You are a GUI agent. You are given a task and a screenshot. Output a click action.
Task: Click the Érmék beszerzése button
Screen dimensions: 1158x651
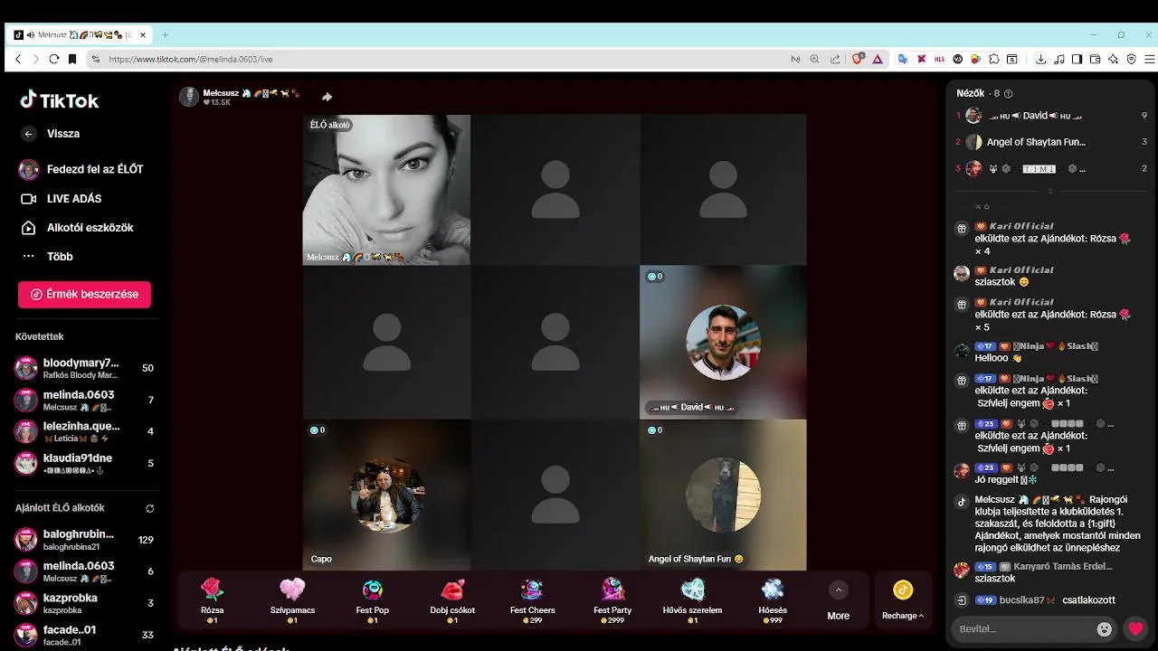84,295
